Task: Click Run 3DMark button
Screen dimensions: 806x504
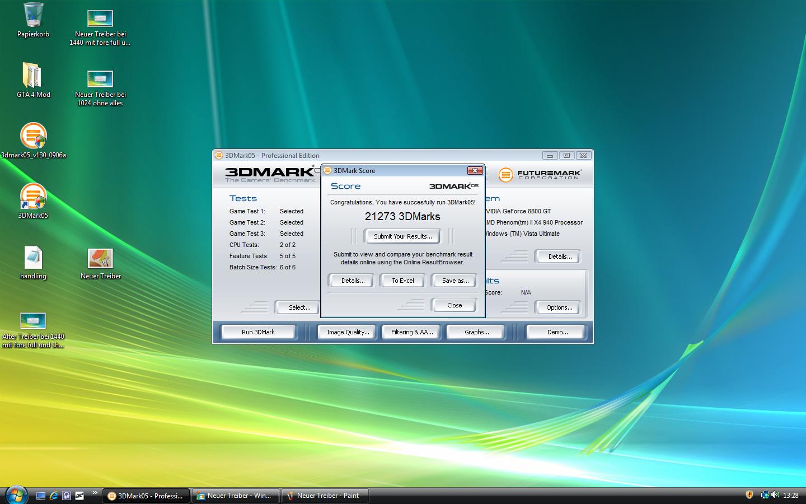Action: coord(258,332)
